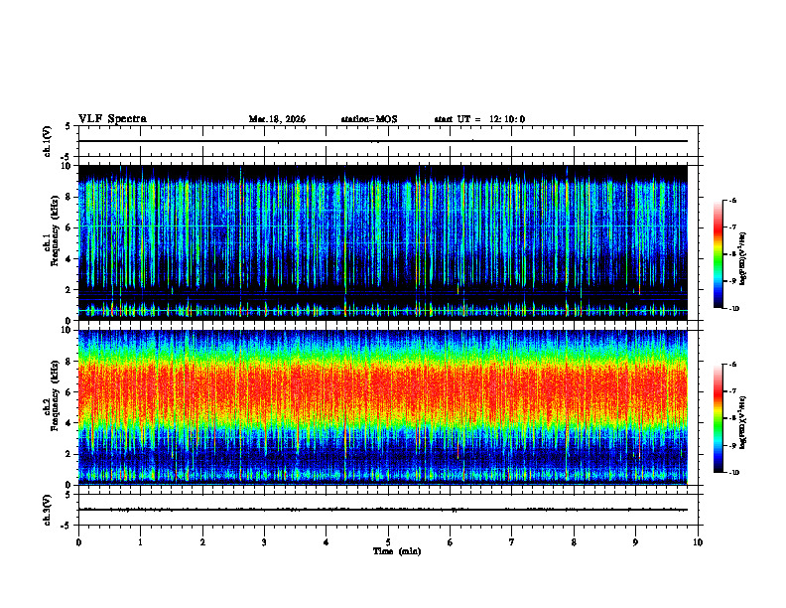
Task: Click time axis tick label "7"
Action: click(512, 542)
